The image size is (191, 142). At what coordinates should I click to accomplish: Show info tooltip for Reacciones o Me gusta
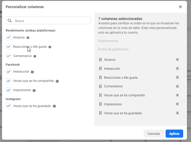coord(50,47)
